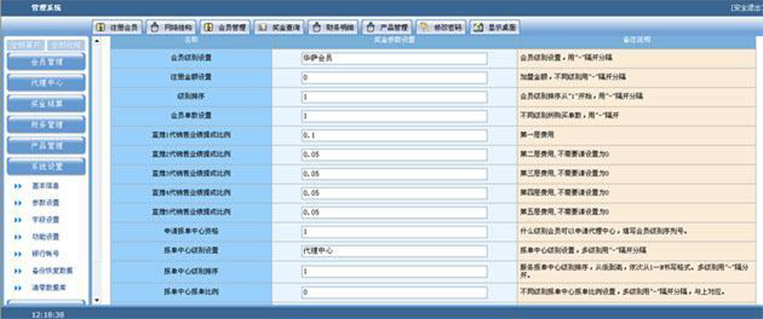Screen dimensions: 763x319
Task: Click the 备注说明 column header
Action: 637,40
